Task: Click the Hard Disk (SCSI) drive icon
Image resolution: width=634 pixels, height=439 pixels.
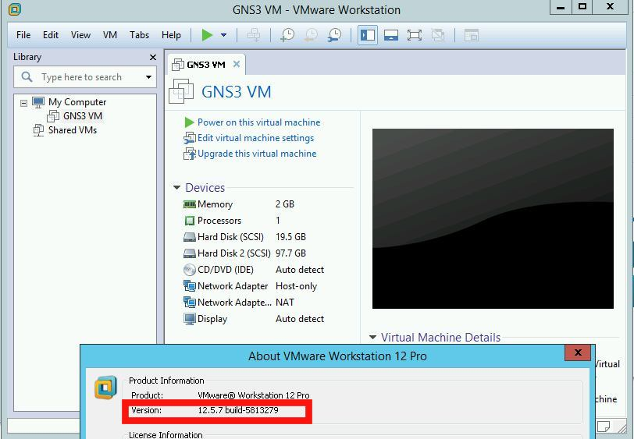Action: 189,237
